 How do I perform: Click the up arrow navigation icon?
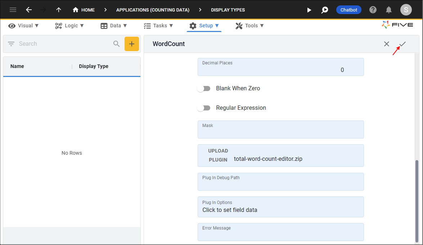(59, 10)
